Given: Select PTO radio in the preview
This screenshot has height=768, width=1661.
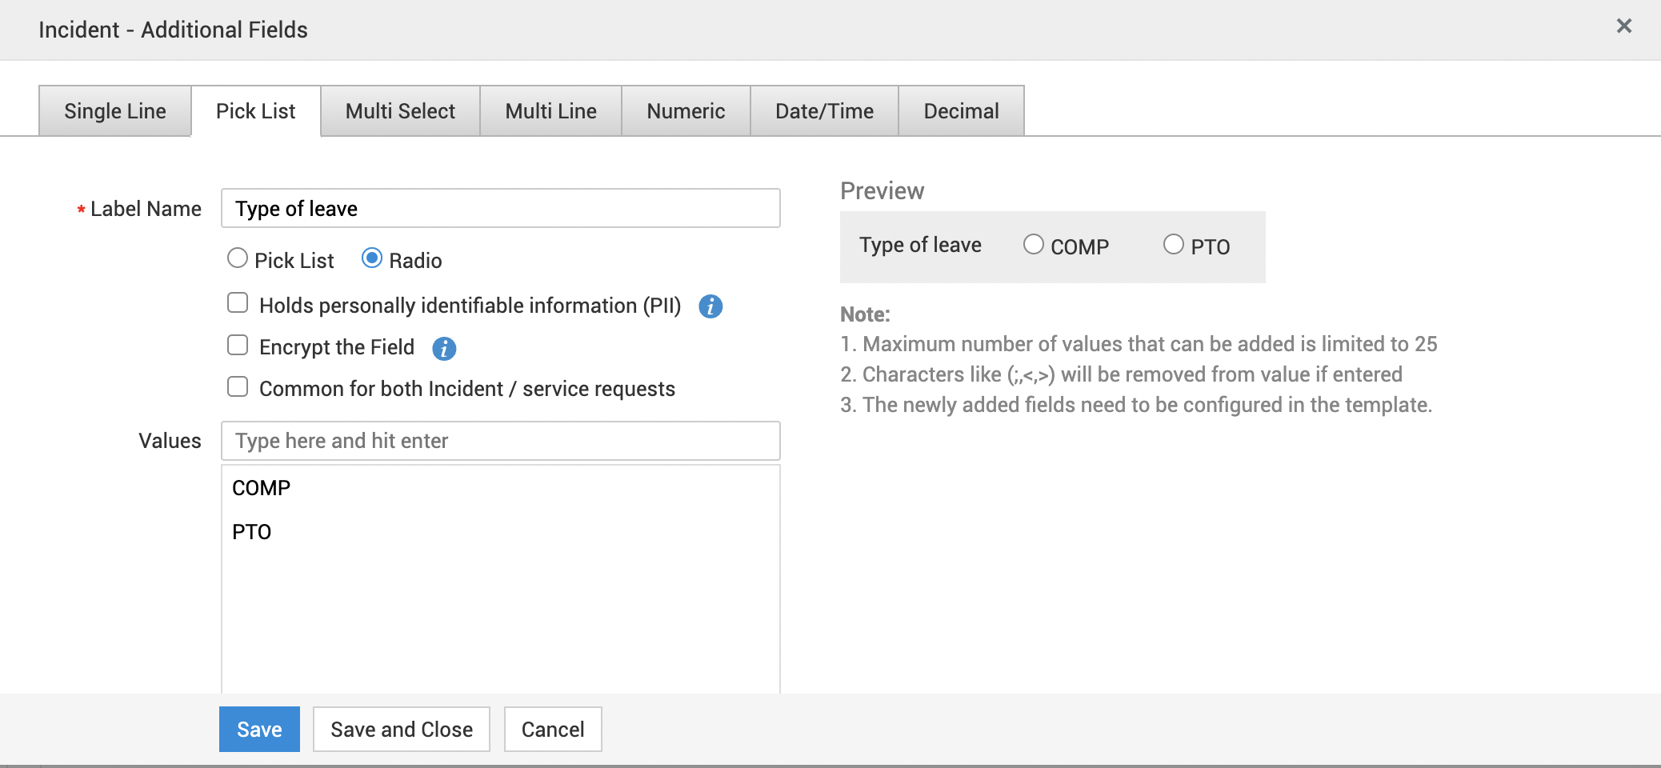Looking at the screenshot, I should 1174,245.
